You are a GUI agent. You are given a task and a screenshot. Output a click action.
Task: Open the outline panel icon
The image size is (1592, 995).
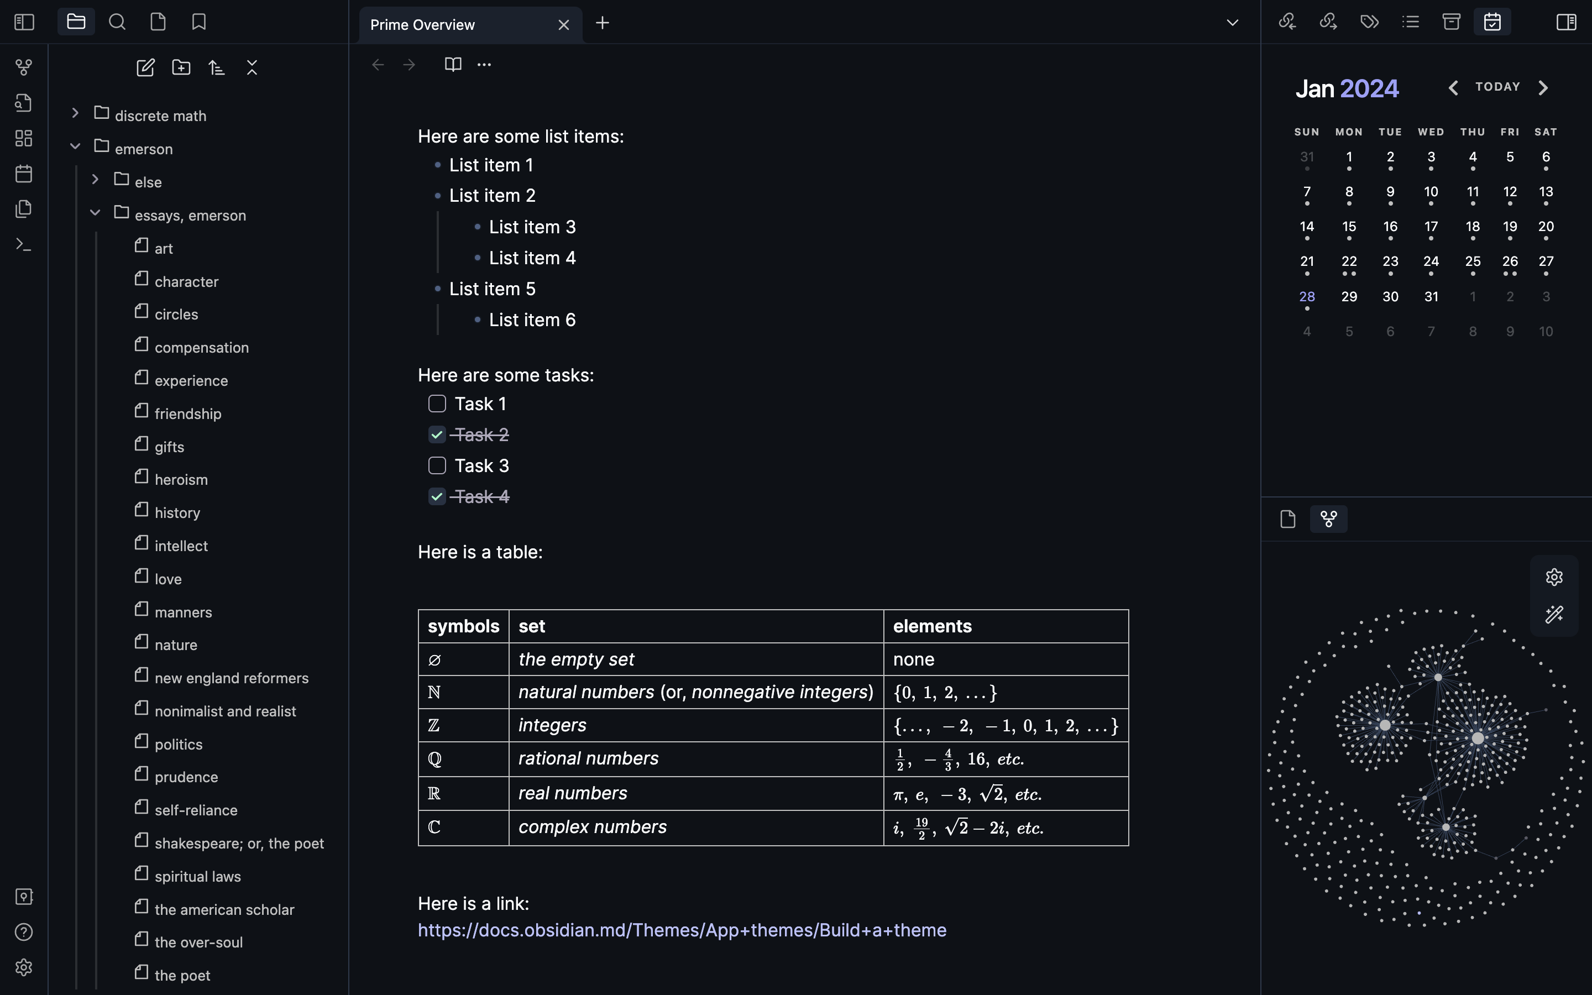click(x=1411, y=22)
